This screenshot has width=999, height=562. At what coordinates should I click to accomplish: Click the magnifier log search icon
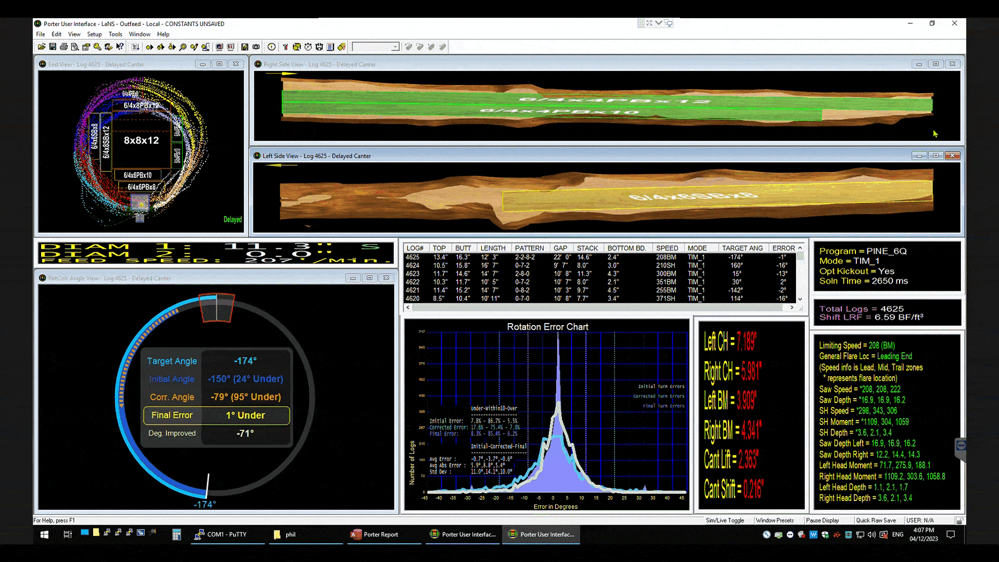[x=183, y=47]
